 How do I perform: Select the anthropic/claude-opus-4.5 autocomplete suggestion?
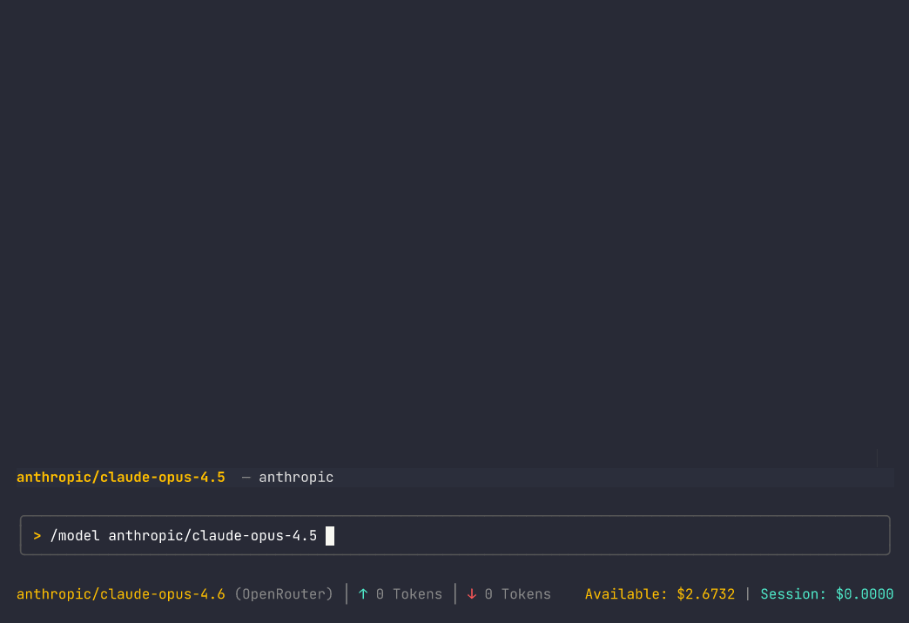click(120, 477)
